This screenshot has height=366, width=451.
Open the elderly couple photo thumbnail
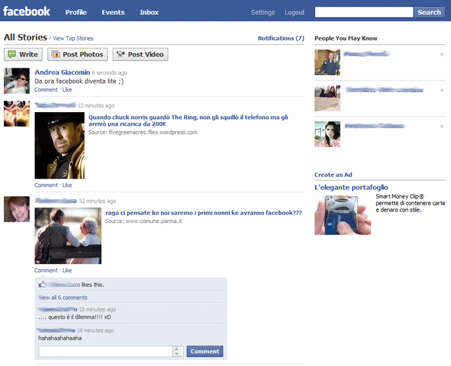pos(68,236)
